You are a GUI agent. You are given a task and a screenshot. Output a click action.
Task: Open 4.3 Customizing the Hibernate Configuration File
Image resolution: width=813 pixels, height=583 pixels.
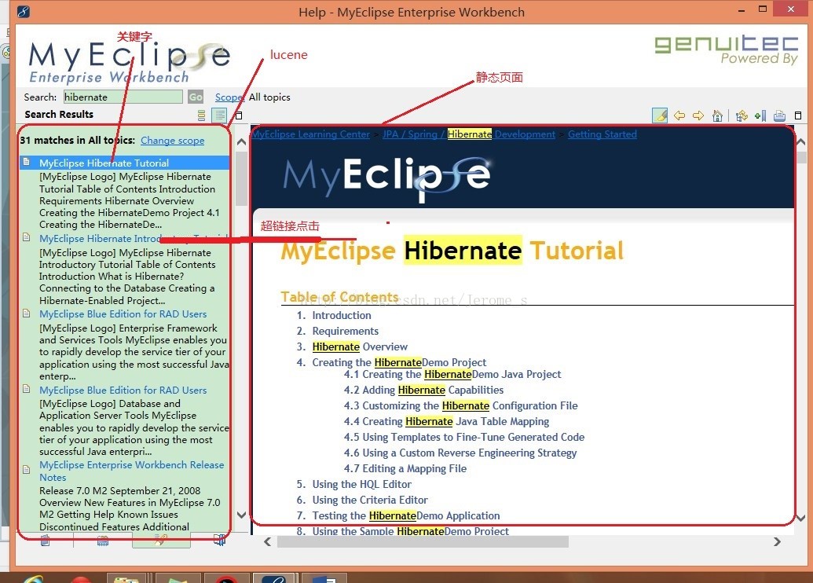tap(460, 405)
